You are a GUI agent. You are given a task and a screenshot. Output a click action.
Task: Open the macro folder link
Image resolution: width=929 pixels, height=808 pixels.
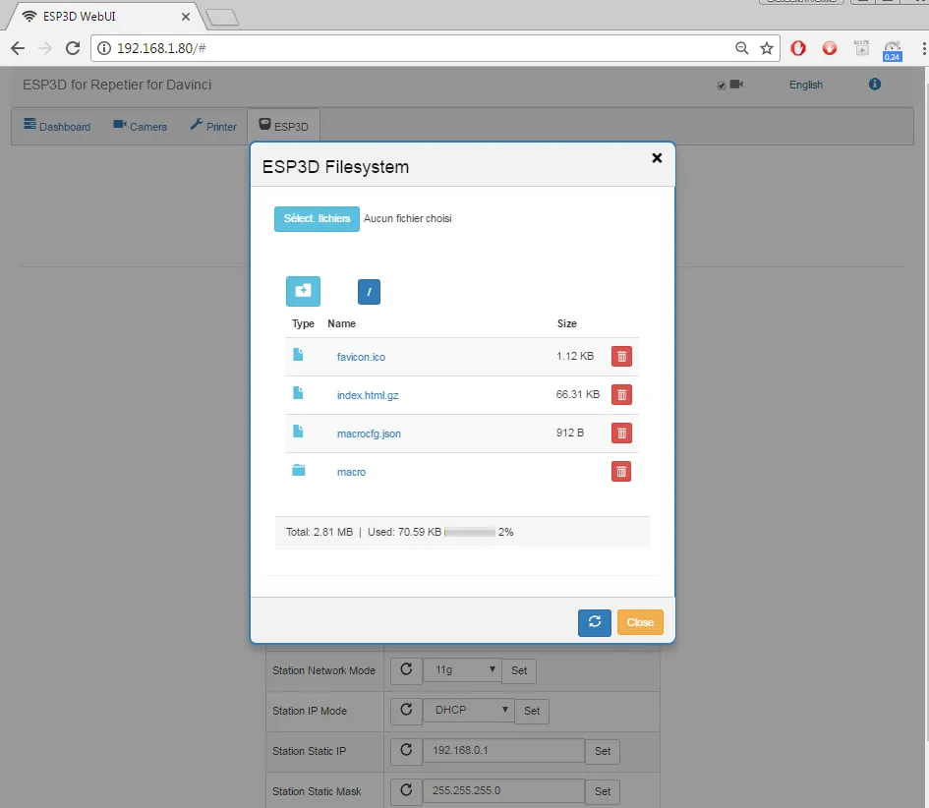(351, 473)
